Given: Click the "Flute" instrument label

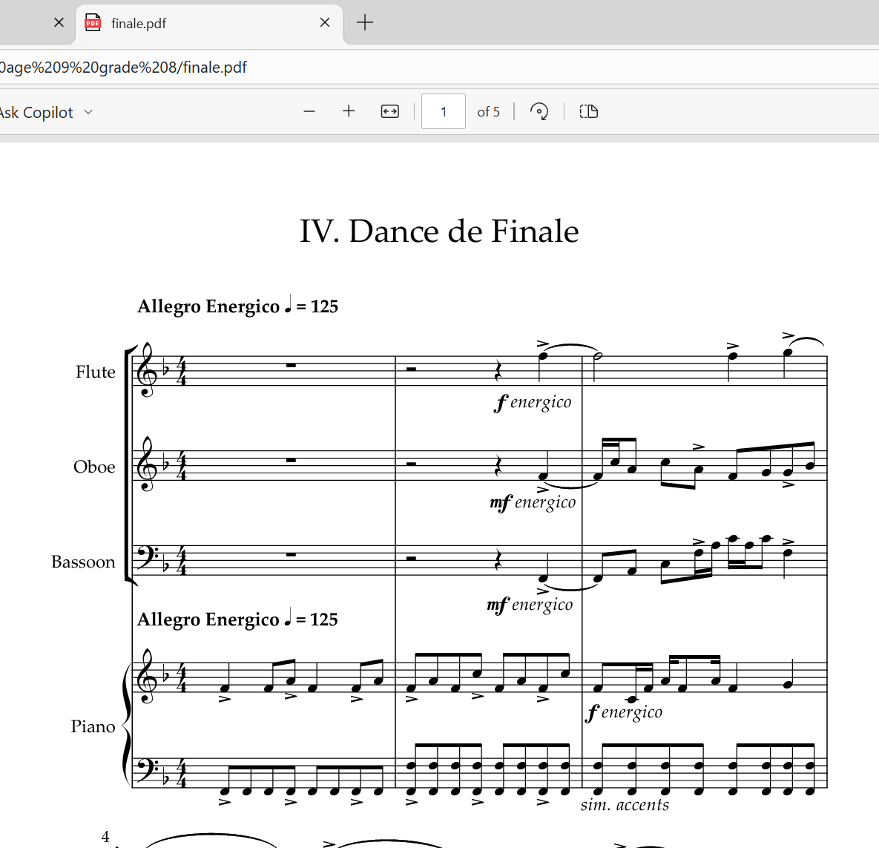Looking at the screenshot, I should tap(95, 372).
